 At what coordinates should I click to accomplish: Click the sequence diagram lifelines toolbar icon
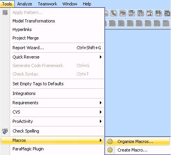tap(123, 13)
